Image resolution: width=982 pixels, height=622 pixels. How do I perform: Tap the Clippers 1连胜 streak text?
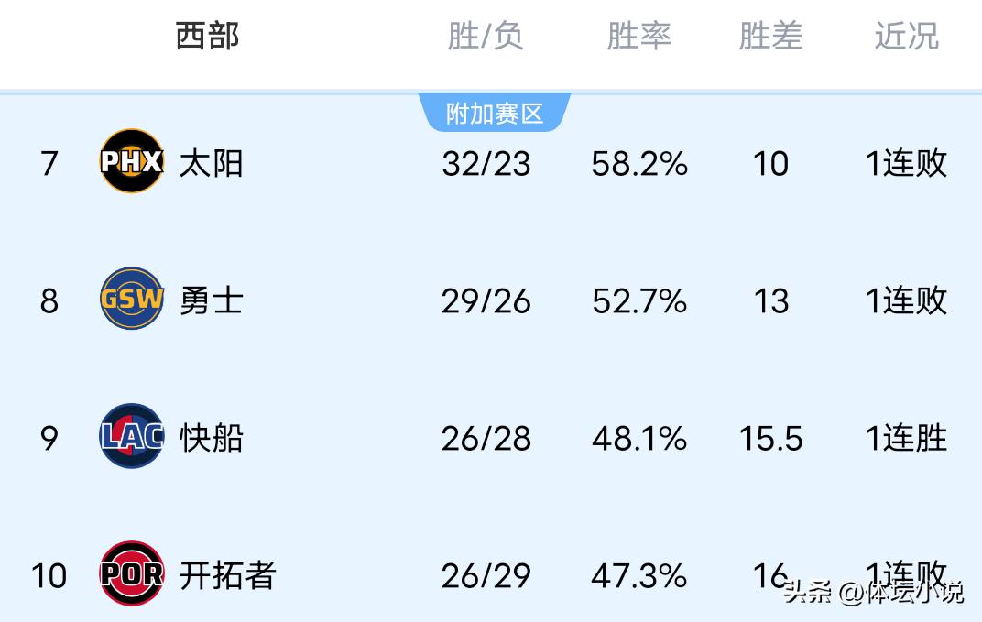point(907,438)
